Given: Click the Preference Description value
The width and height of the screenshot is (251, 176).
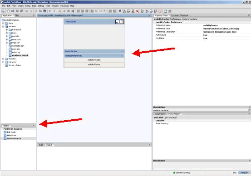Looking at the screenshot, I should 220,32.
